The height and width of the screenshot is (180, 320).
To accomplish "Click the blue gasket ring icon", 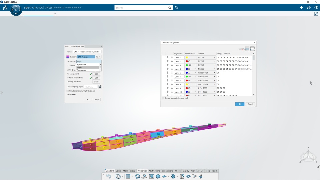I will coord(188,176).
